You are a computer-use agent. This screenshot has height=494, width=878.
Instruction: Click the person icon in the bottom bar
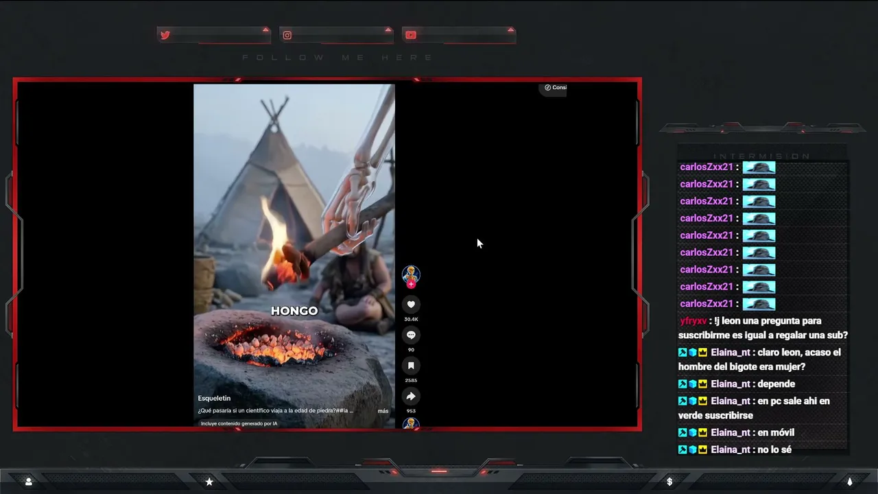click(x=28, y=482)
